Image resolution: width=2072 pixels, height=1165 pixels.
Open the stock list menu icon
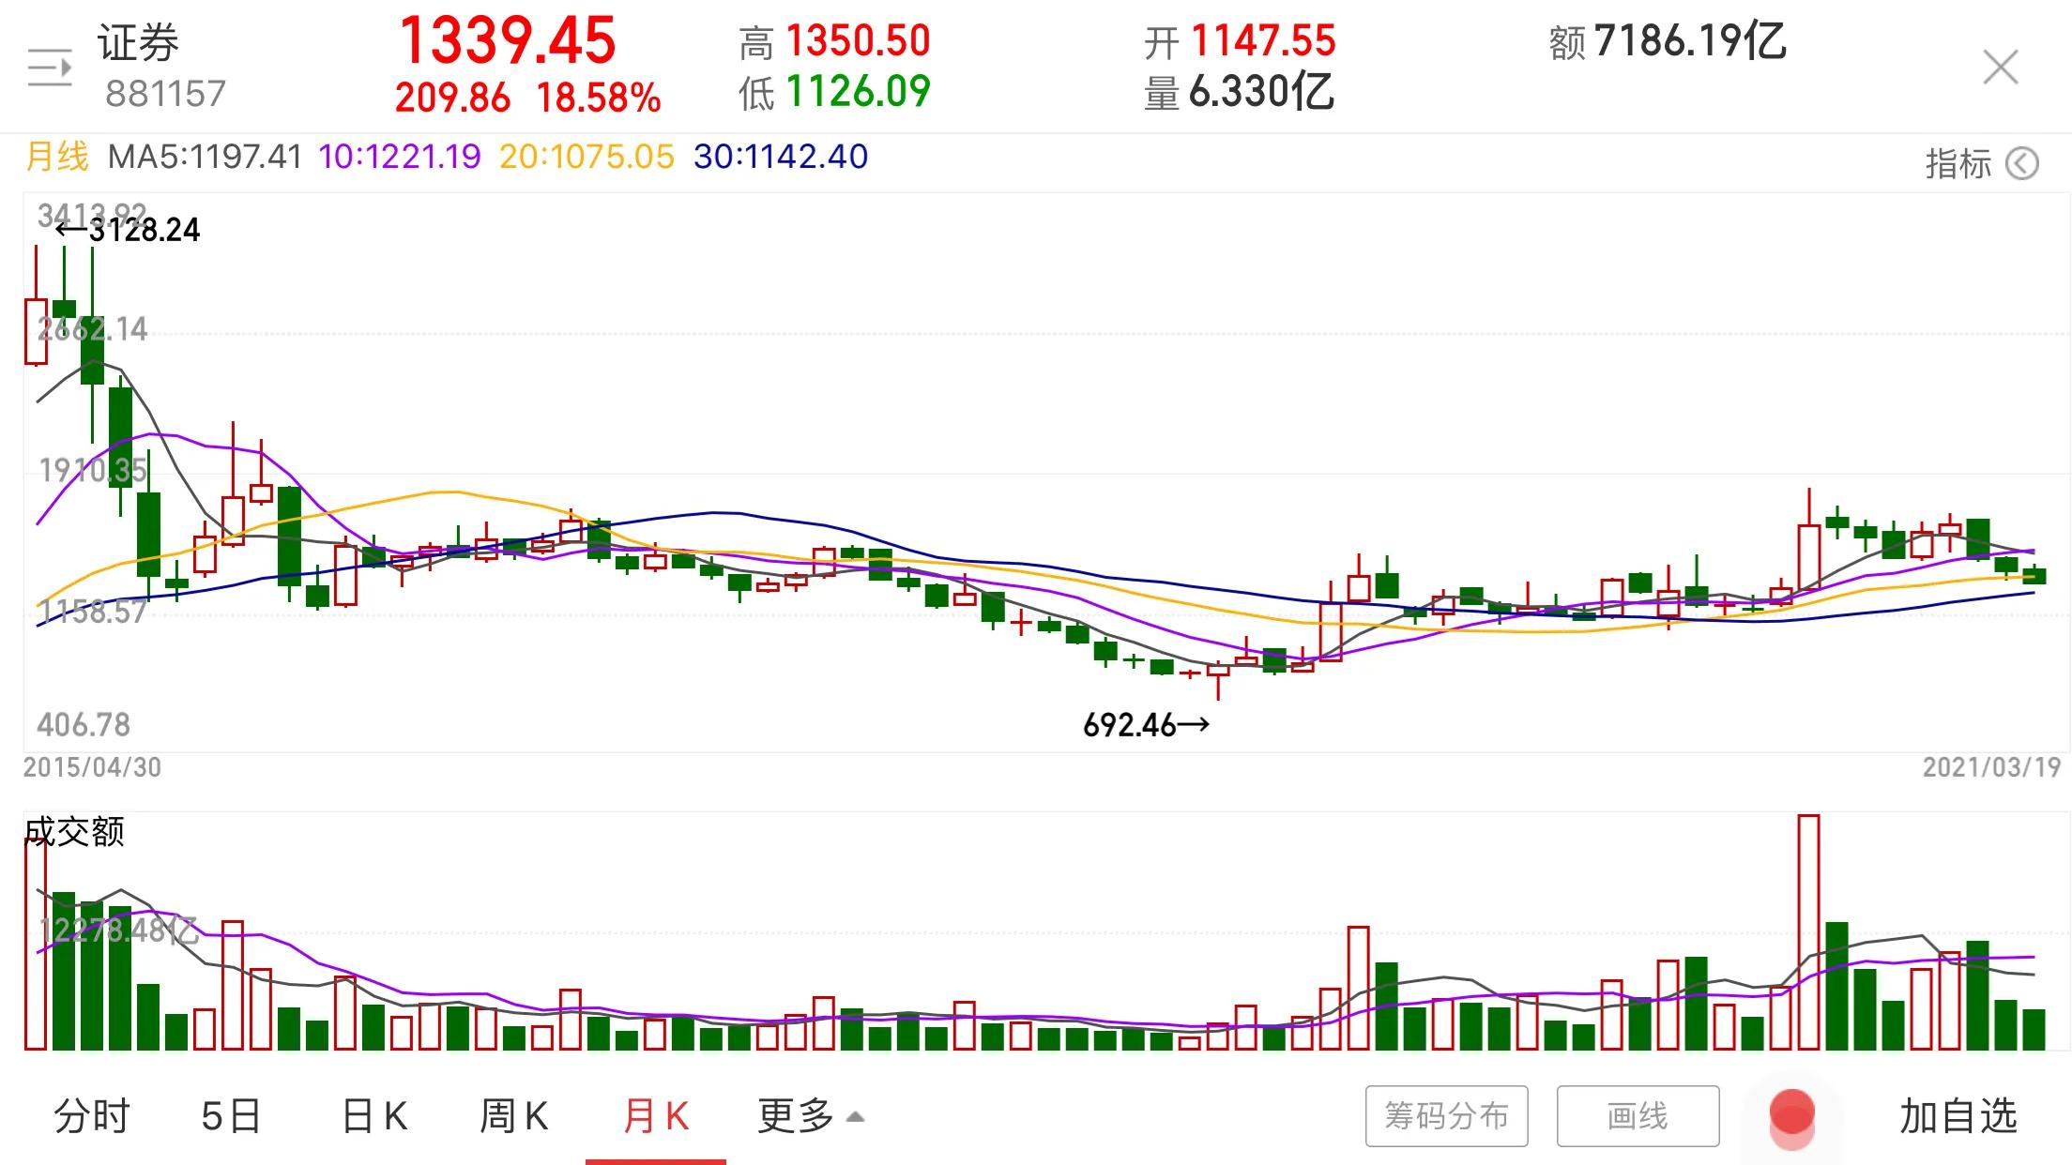coord(50,68)
